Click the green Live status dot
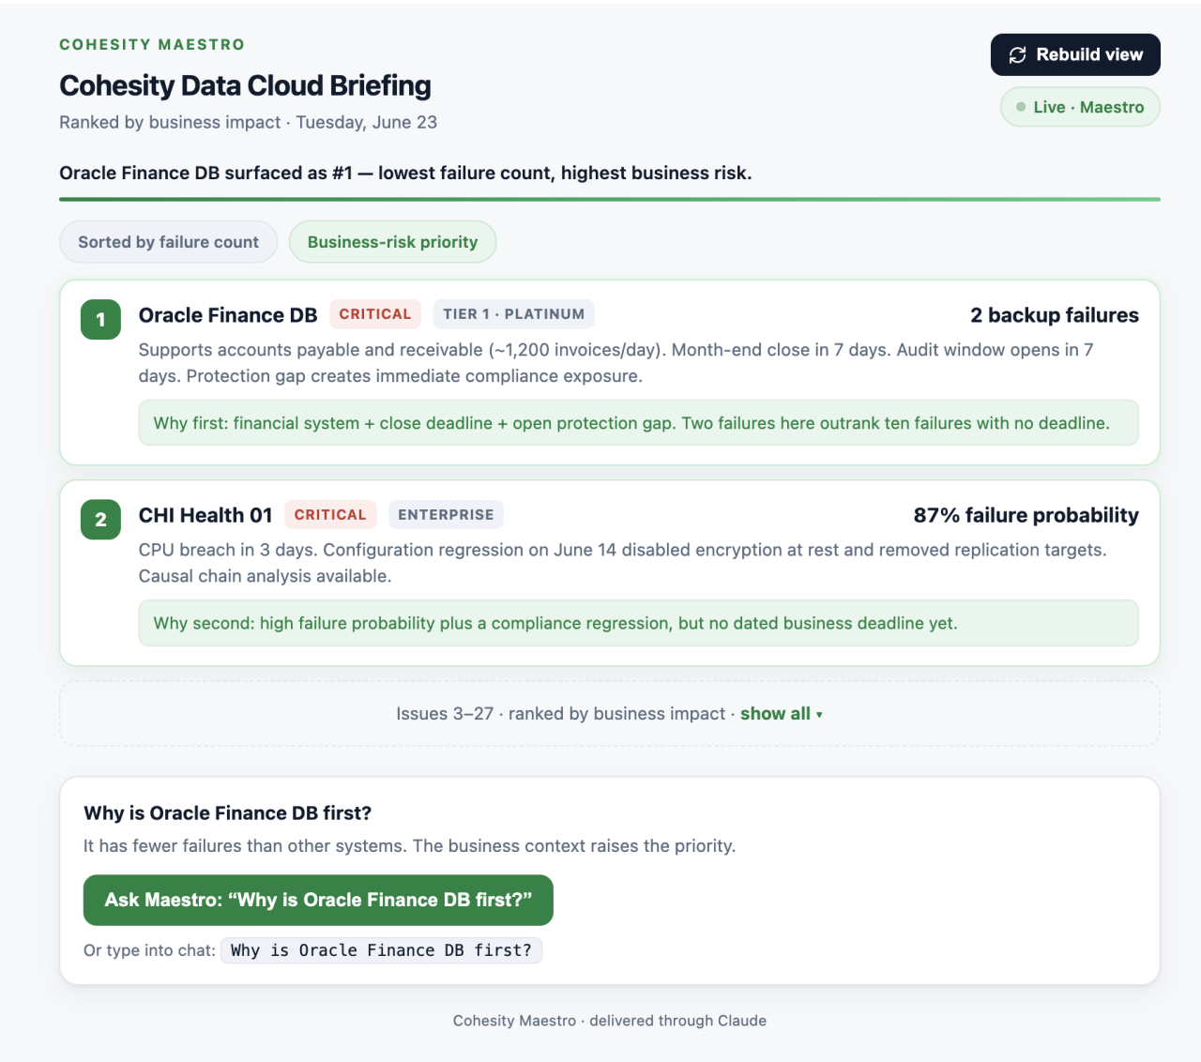Screen dimensions: 1201x1062 coord(1021,107)
